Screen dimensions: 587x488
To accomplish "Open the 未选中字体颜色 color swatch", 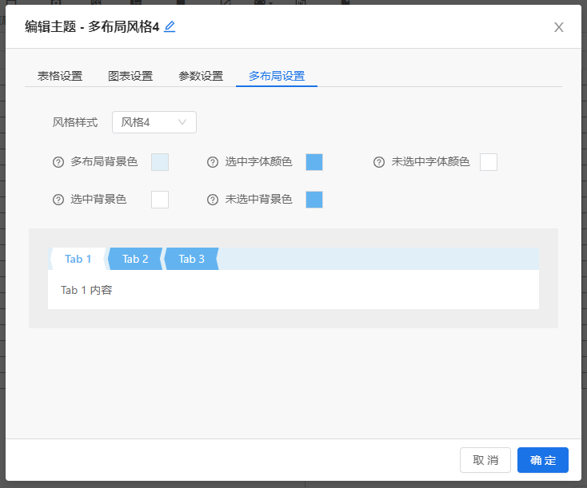I will pyautogui.click(x=489, y=162).
